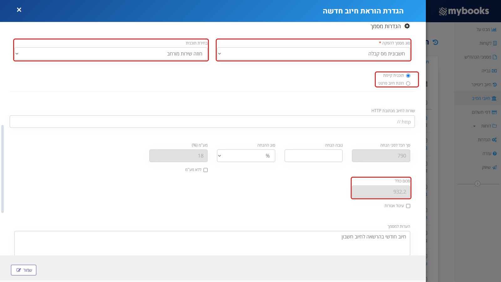Enable the עיגול אגורות checkbox
Screen dimensions: 501x282
(x=408, y=206)
